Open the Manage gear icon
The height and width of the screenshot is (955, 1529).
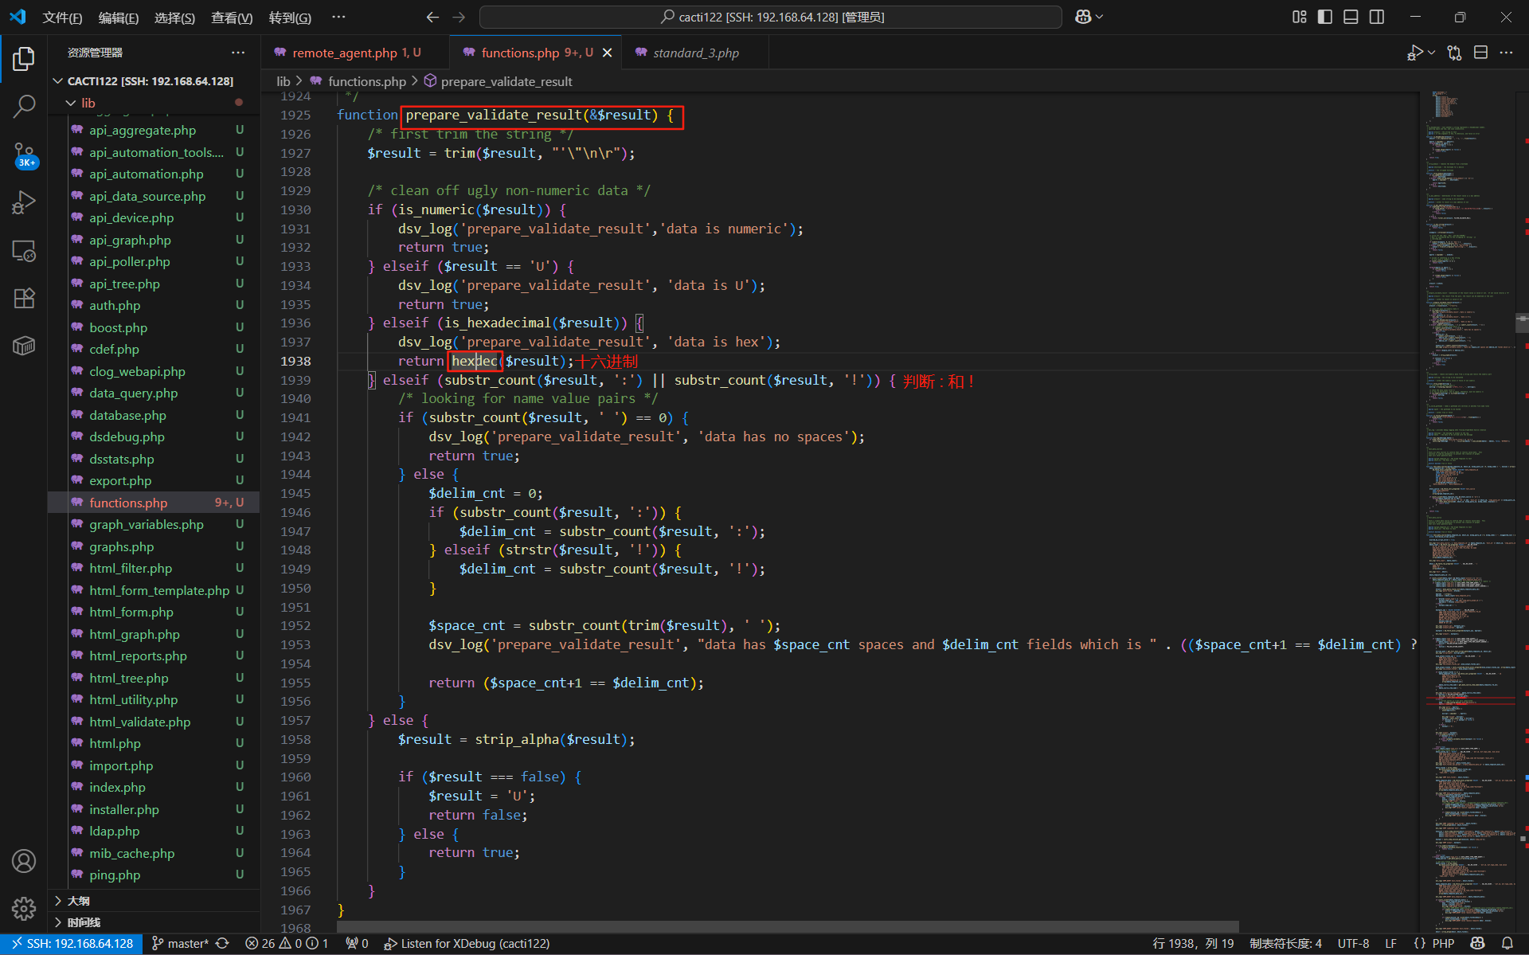pyautogui.click(x=24, y=909)
